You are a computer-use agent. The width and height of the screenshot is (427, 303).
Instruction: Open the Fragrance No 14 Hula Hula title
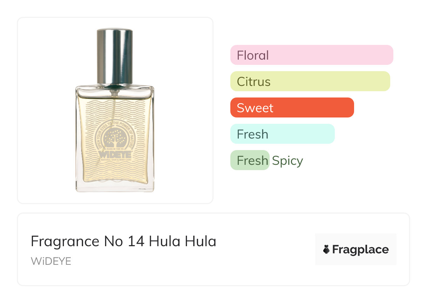(x=123, y=241)
